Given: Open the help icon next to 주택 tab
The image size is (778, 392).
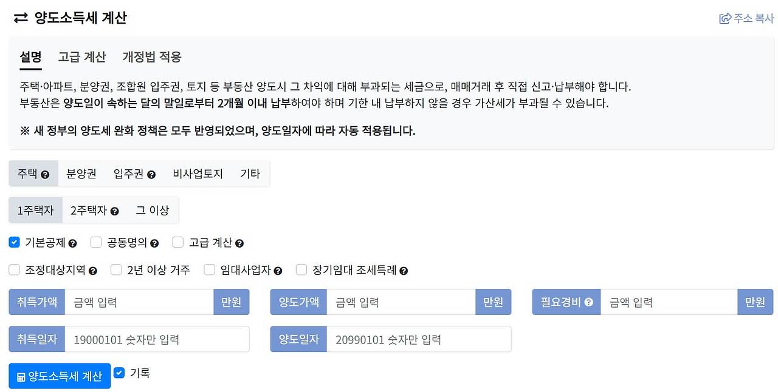Looking at the screenshot, I should pyautogui.click(x=46, y=174).
